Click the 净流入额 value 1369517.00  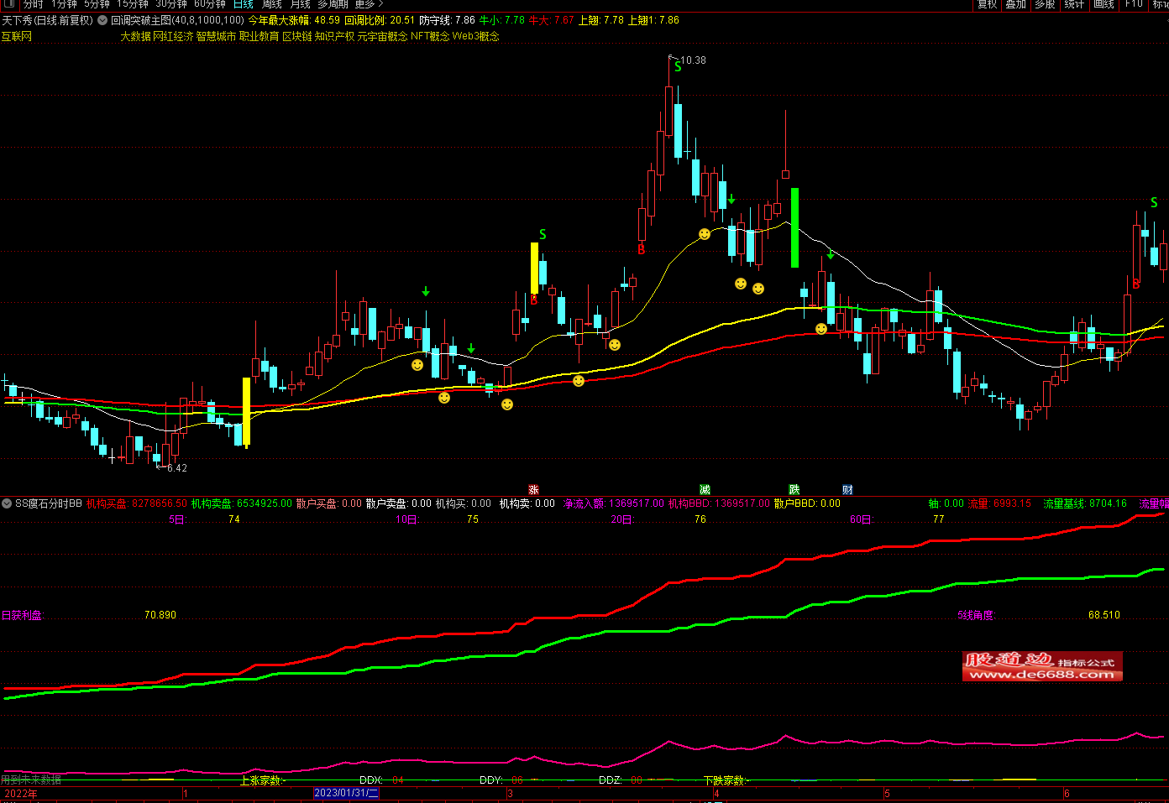(x=637, y=503)
